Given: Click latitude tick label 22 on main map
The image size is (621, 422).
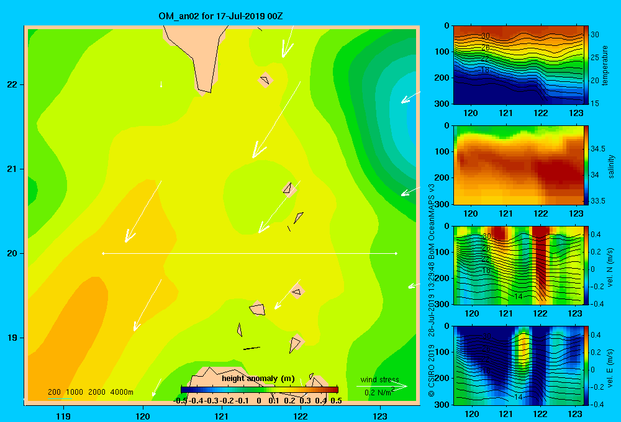Looking at the screenshot, I should [x=12, y=85].
